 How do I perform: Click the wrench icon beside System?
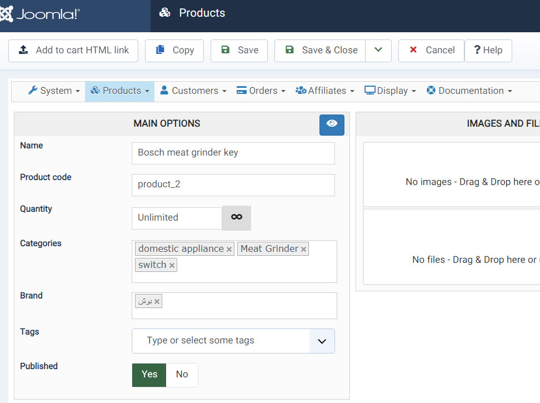click(33, 90)
